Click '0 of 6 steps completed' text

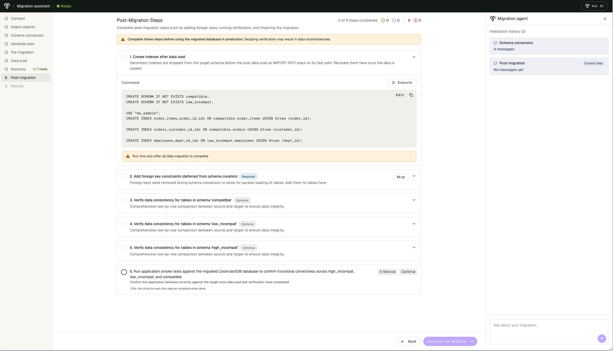pyautogui.click(x=357, y=20)
